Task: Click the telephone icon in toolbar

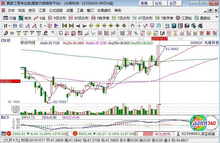Action: [15, 26]
